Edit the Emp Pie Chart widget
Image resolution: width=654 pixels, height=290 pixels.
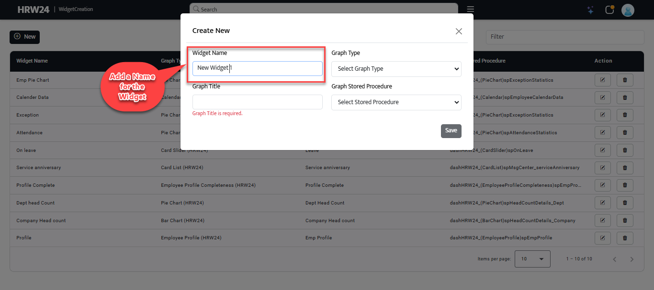603,80
